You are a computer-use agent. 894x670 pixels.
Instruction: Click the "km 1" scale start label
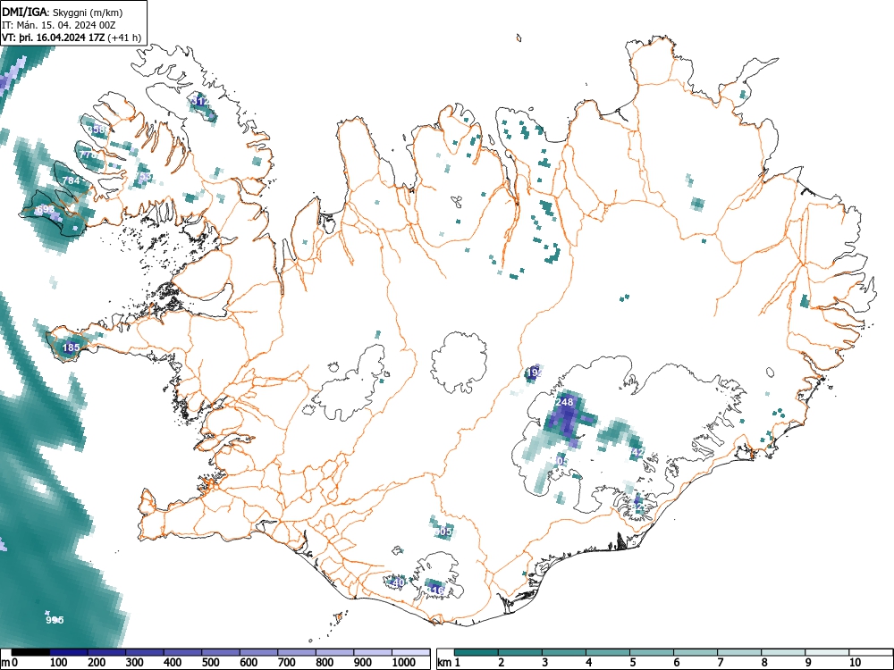point(449,662)
